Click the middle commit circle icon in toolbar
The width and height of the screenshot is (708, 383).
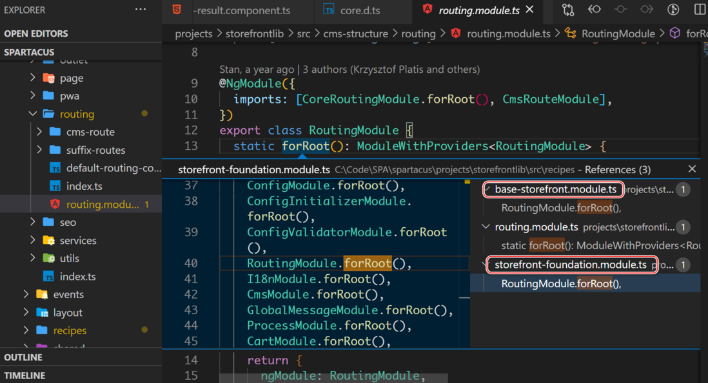621,10
